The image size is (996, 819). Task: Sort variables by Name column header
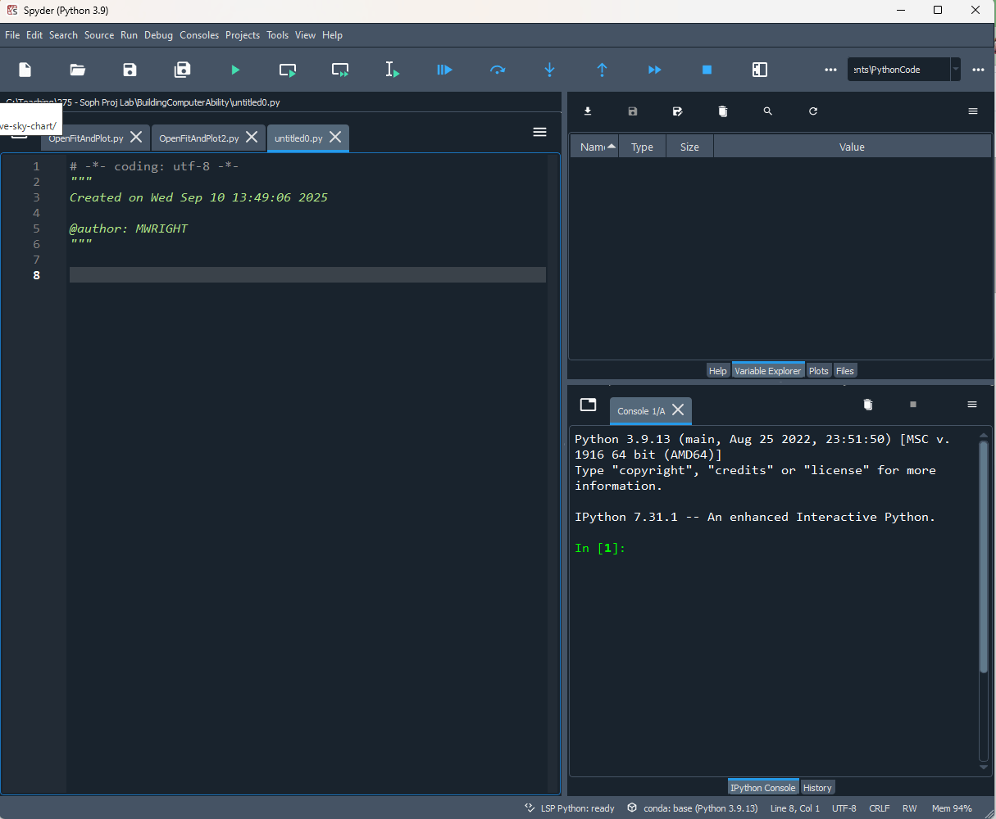coord(594,147)
